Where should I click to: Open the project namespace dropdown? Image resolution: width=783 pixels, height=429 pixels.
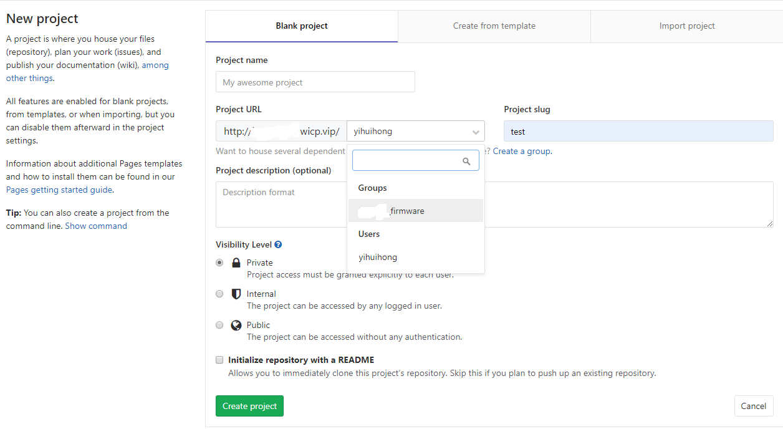click(x=416, y=131)
